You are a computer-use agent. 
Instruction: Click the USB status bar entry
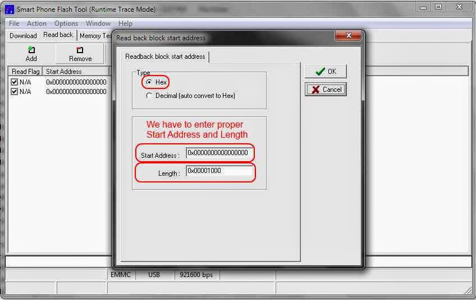click(x=154, y=275)
